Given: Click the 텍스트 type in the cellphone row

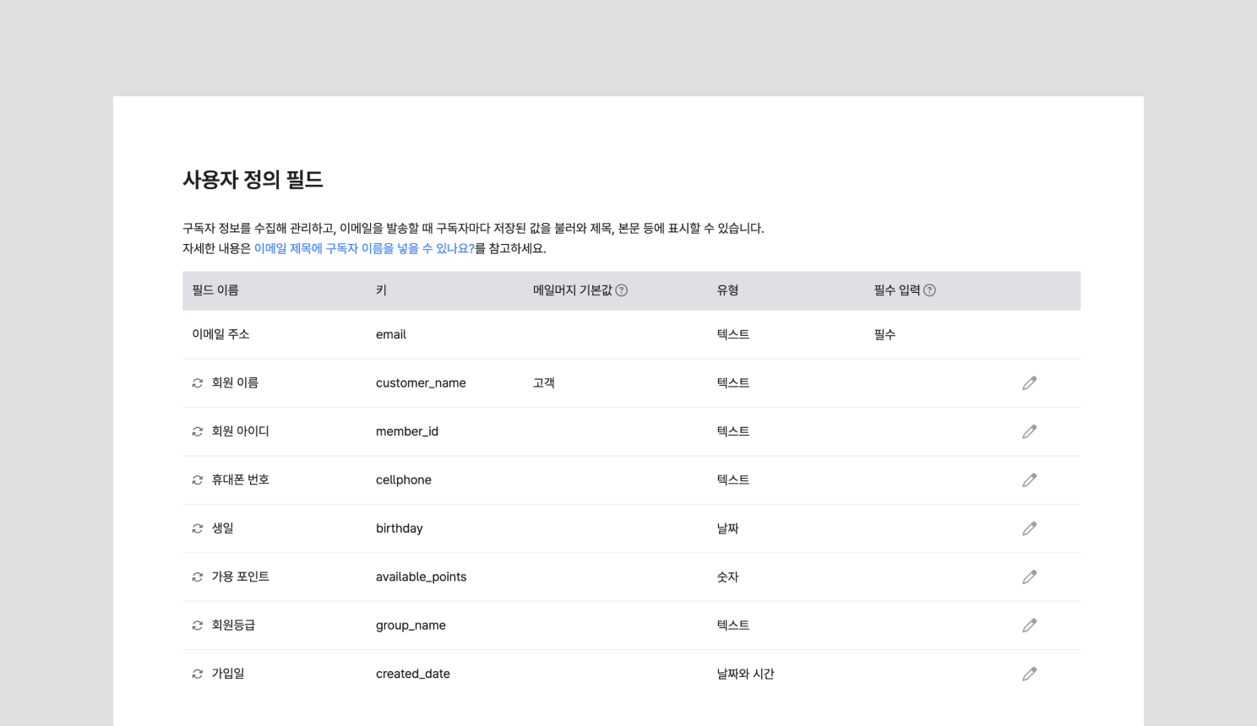Looking at the screenshot, I should 733,480.
